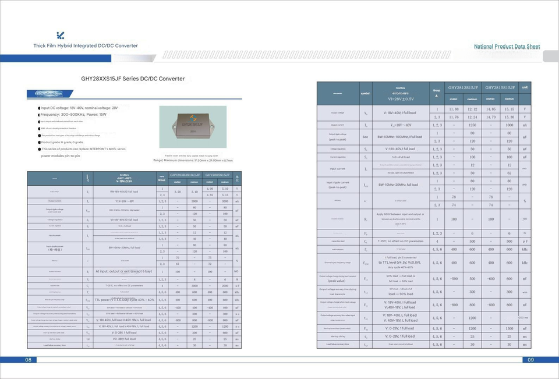Click the 'National Product Data Sheet' heading

click(x=507, y=47)
